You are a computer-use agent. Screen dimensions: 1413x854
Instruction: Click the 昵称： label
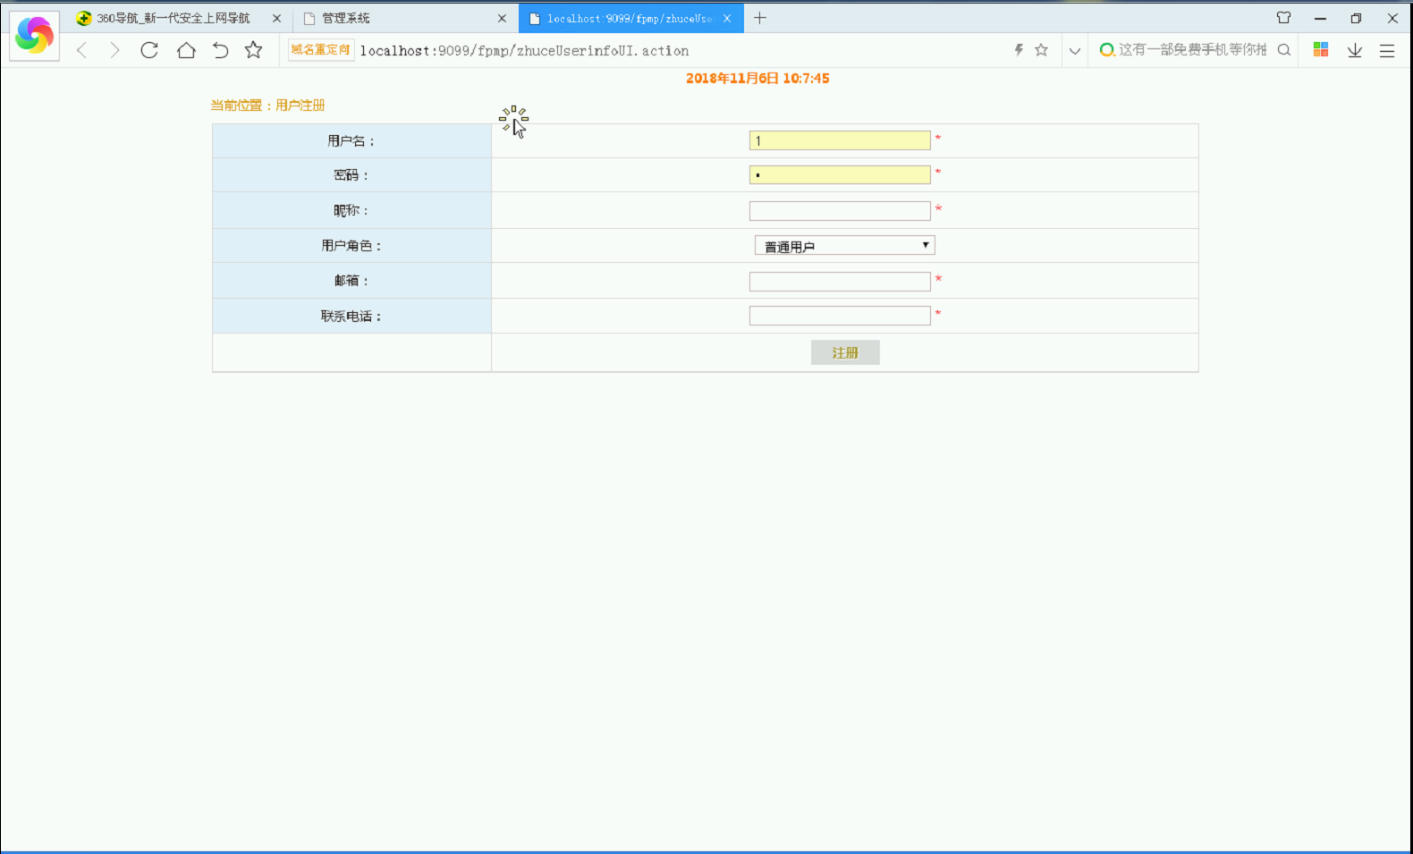pyautogui.click(x=351, y=211)
